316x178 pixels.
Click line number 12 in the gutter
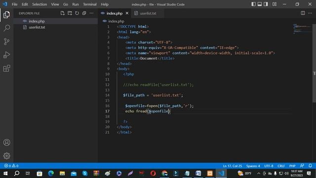(x=107, y=85)
